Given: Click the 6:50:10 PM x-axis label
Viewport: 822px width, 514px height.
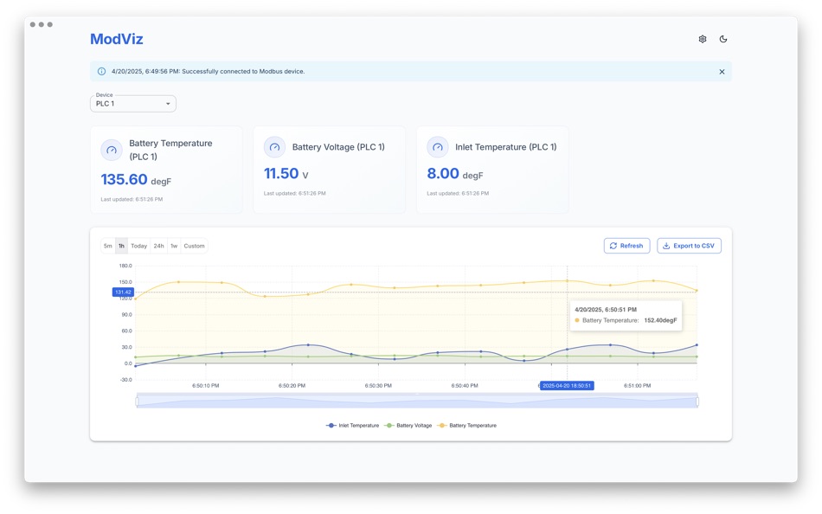Looking at the screenshot, I should tap(206, 386).
